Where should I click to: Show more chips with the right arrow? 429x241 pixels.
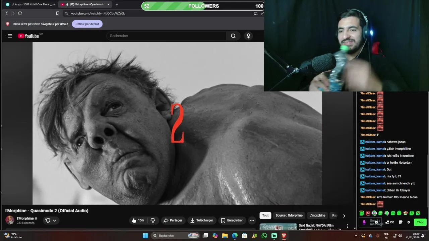pos(344,216)
